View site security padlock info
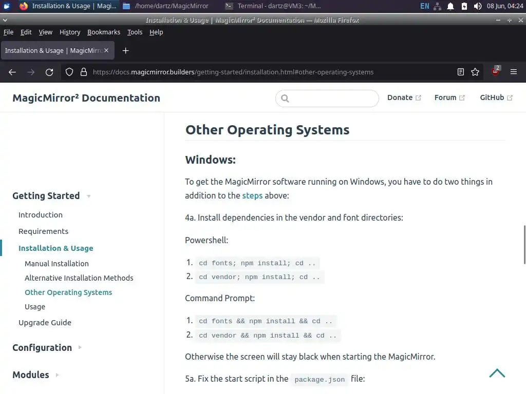526x394 pixels. point(84,72)
